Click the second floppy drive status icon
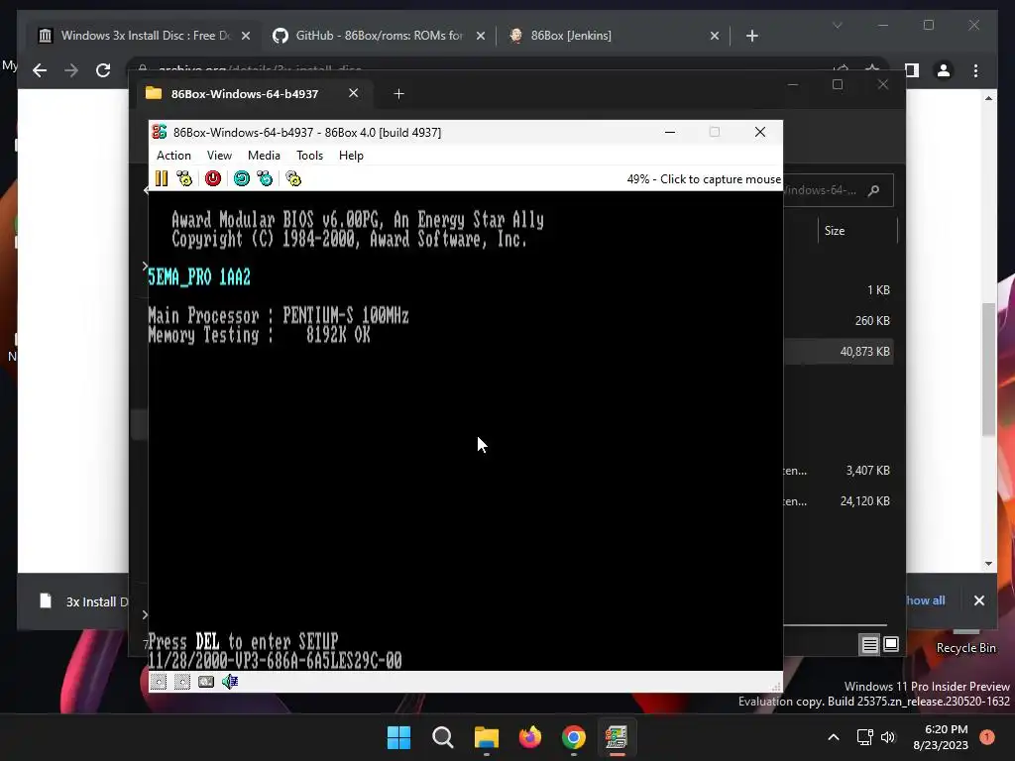Image resolution: width=1015 pixels, height=761 pixels. click(x=182, y=682)
